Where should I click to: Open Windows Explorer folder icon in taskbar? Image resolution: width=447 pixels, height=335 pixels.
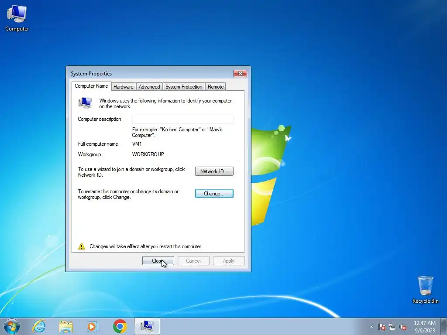(66, 326)
